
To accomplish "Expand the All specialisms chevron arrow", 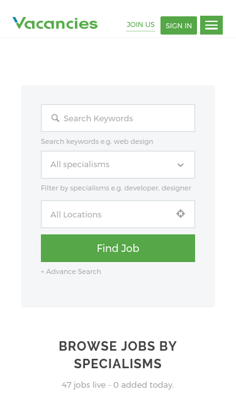I will pyautogui.click(x=181, y=165).
